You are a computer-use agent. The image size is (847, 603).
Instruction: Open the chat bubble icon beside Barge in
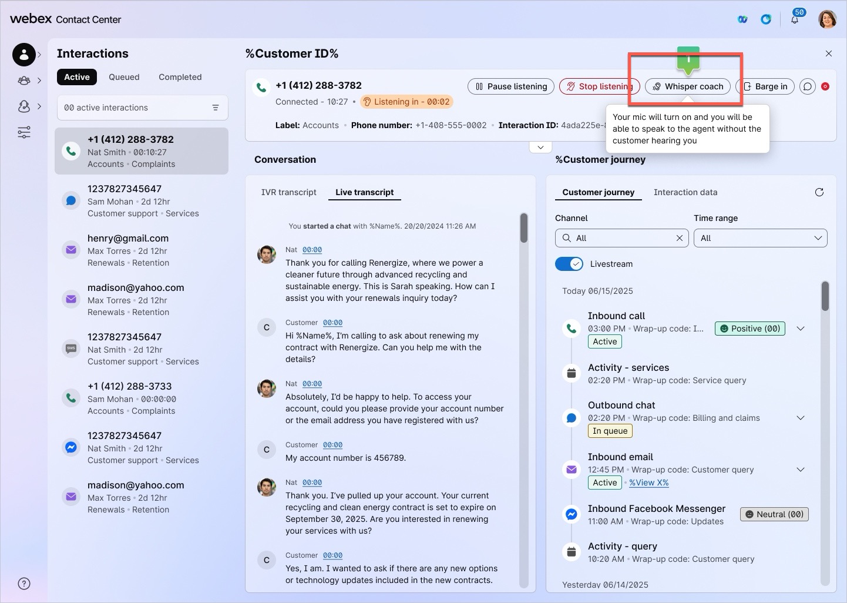(x=808, y=86)
